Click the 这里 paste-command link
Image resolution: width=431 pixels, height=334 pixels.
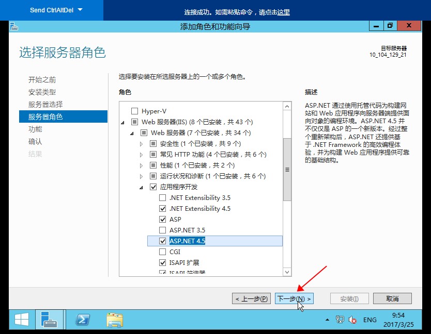pyautogui.click(x=284, y=12)
